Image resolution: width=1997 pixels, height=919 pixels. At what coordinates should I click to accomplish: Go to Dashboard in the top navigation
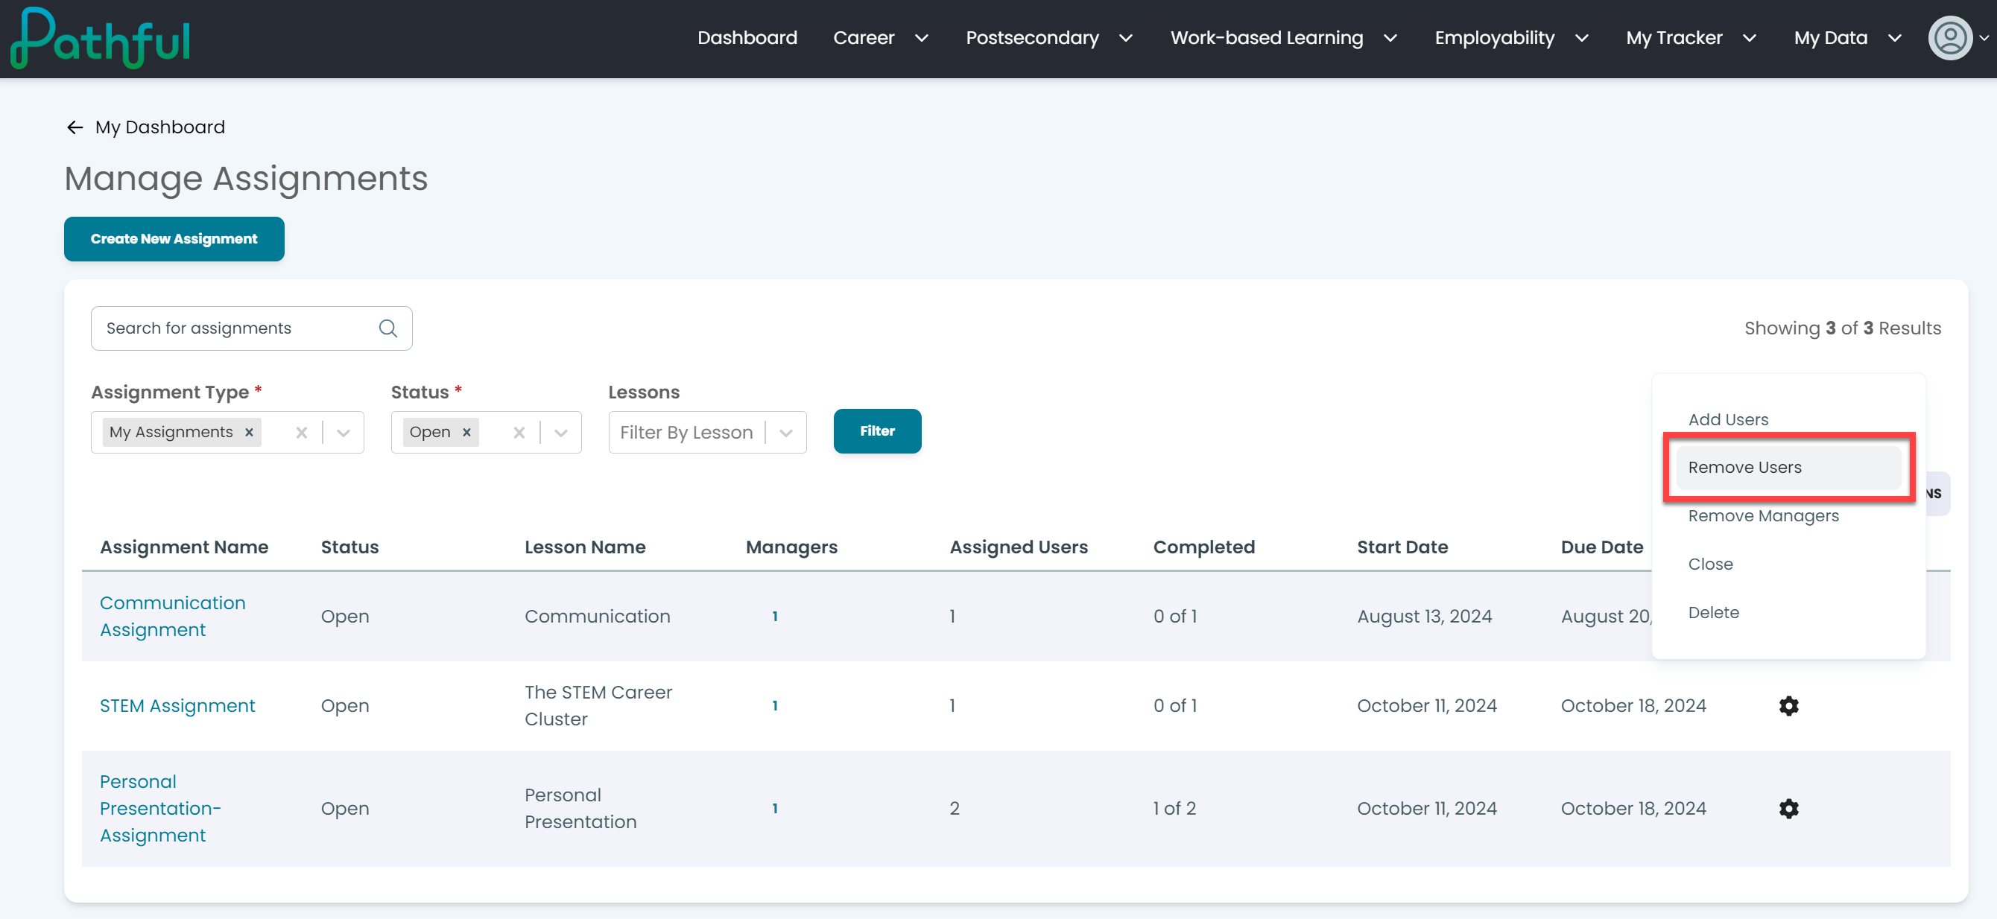[747, 38]
